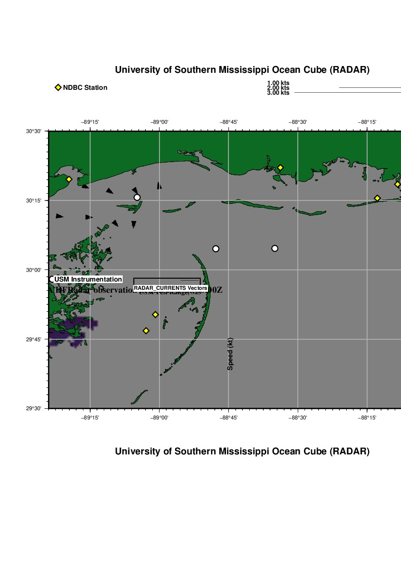Click the upper yellow diamond inside the island arc

point(155,315)
